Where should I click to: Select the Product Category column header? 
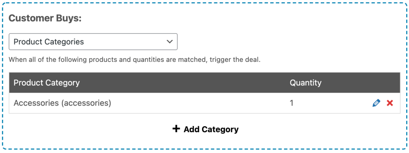point(46,83)
